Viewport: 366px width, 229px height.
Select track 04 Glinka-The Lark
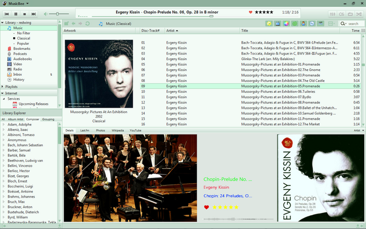(250, 59)
